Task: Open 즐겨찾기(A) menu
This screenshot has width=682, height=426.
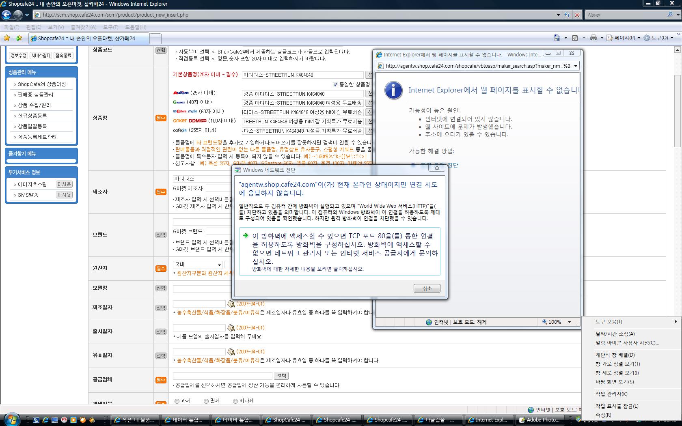Action: [84, 27]
